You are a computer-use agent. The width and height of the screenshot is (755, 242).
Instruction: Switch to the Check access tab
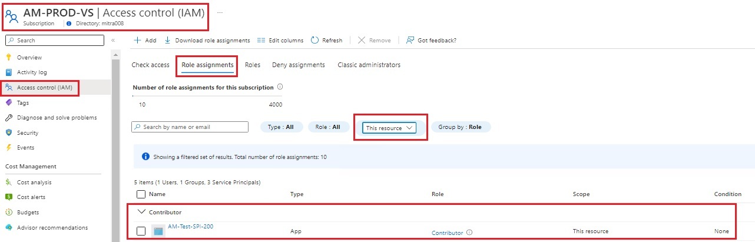(x=150, y=65)
